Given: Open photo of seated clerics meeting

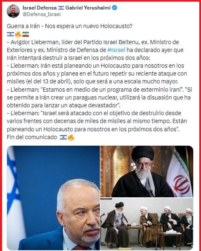Looking at the screenshot, I should 147,224.
